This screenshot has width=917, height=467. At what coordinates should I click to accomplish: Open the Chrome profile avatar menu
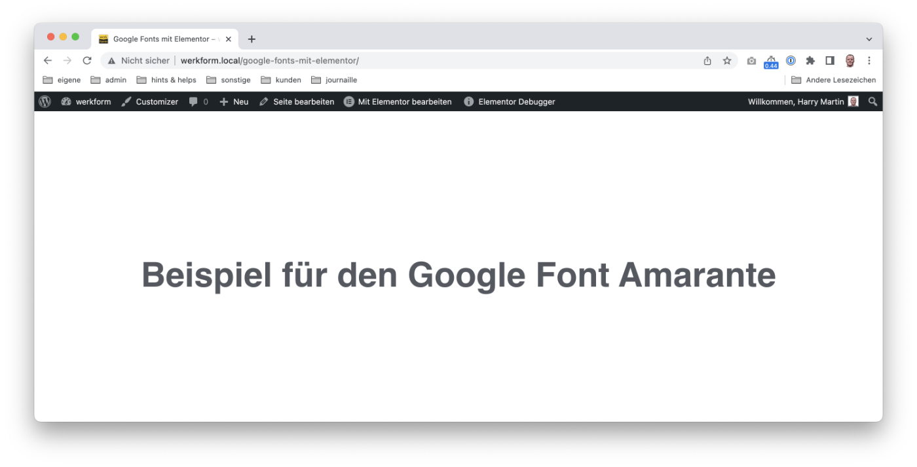point(850,61)
